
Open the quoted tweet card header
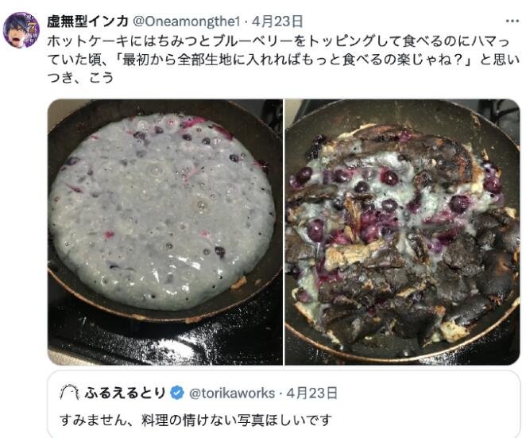[x=199, y=393]
